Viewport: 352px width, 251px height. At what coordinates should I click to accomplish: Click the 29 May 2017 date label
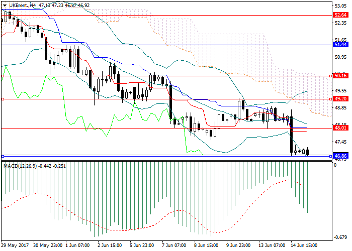point(15,245)
